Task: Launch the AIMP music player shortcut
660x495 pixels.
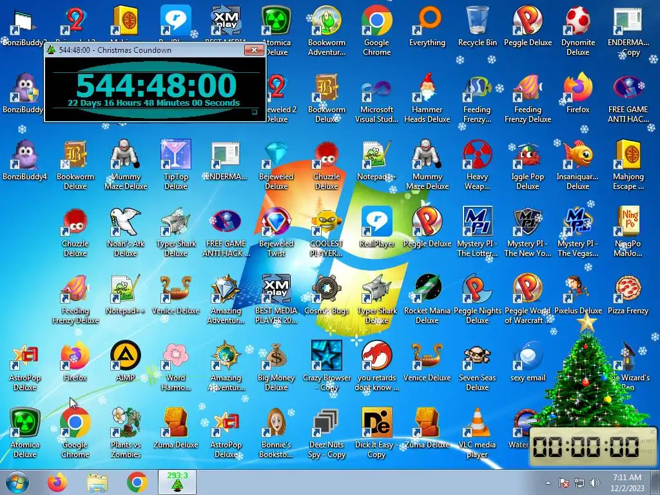Action: [126, 361]
